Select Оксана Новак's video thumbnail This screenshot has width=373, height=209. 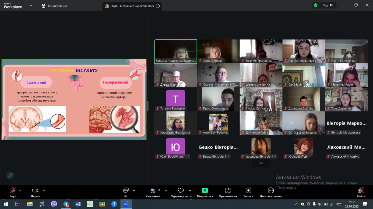(218, 51)
